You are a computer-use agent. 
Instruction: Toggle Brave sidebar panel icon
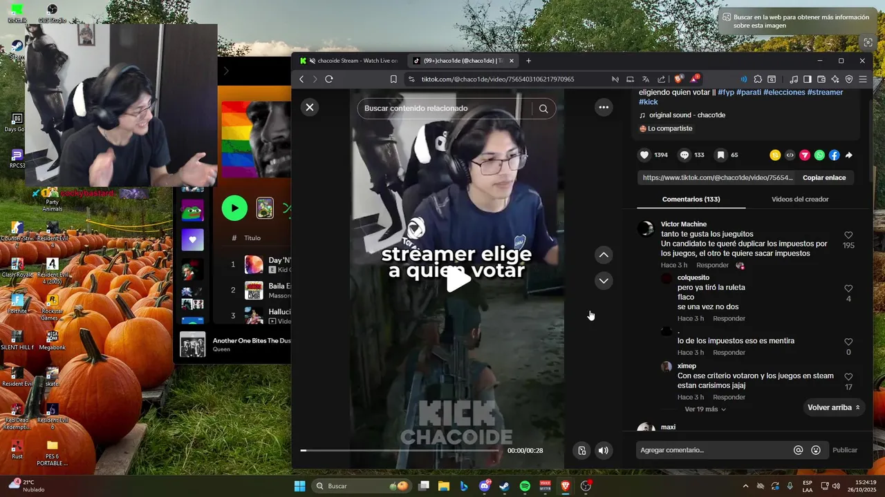tap(807, 79)
